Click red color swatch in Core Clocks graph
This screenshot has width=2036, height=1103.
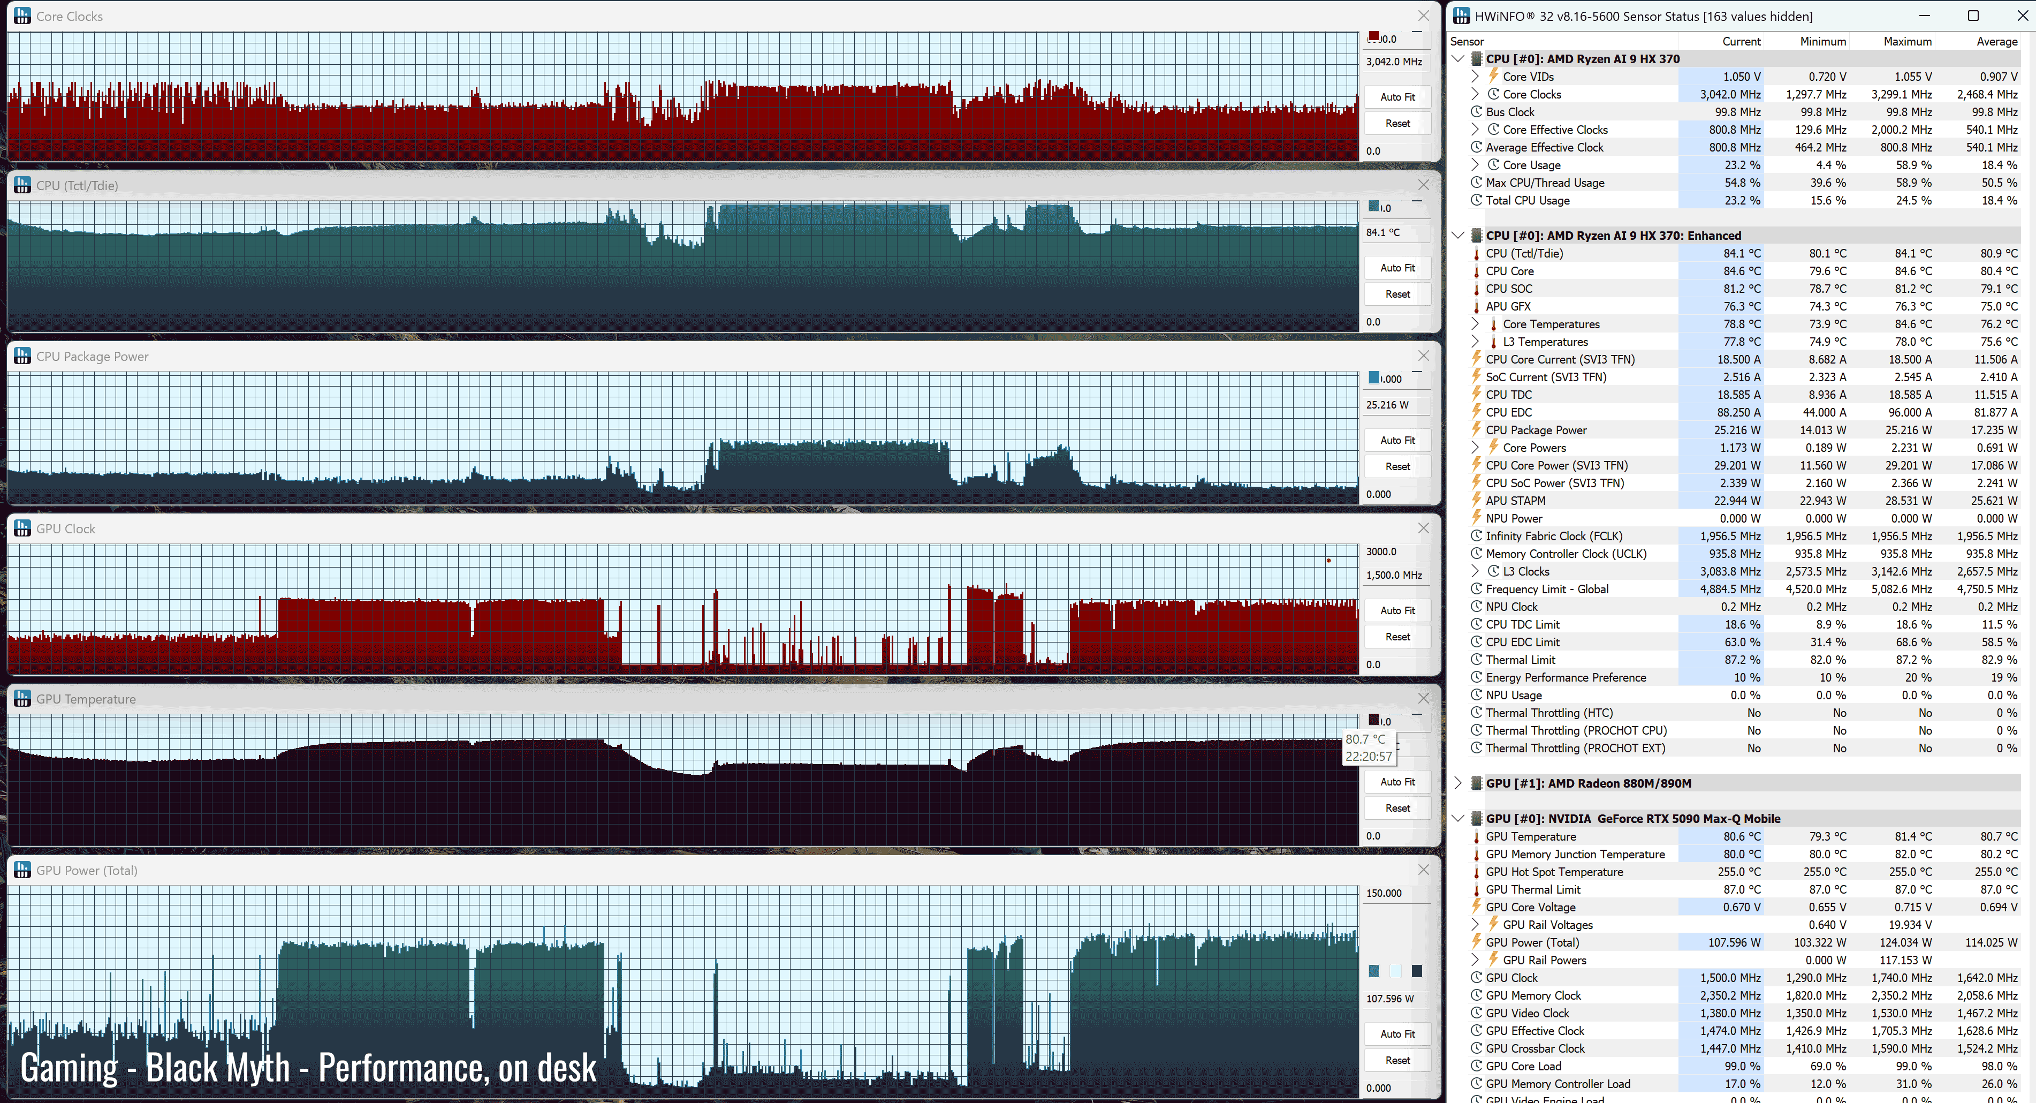point(1374,36)
